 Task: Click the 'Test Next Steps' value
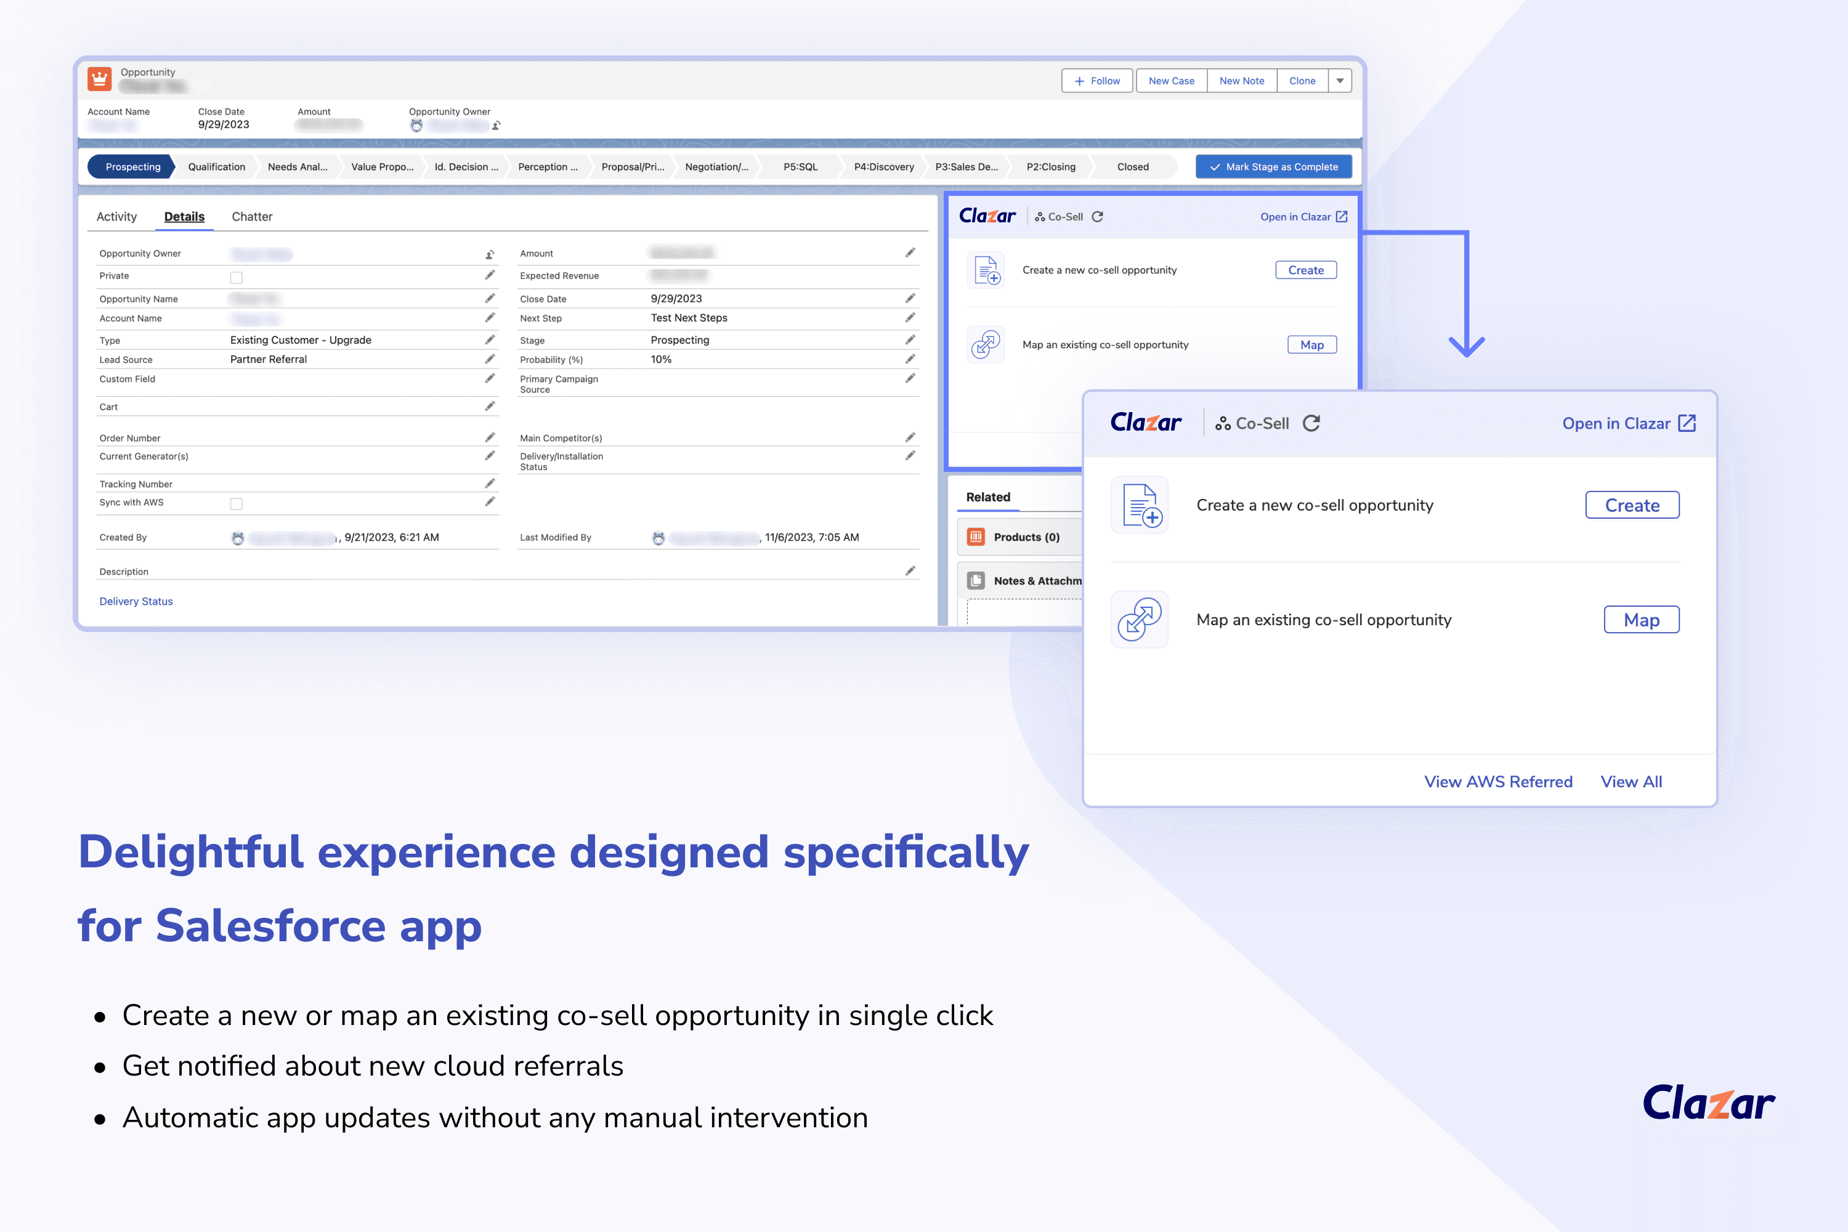pyautogui.click(x=689, y=317)
